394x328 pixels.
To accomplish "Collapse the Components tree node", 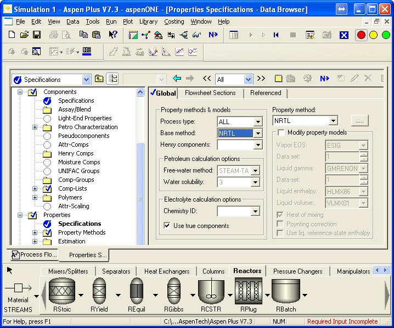I will tap(20, 92).
